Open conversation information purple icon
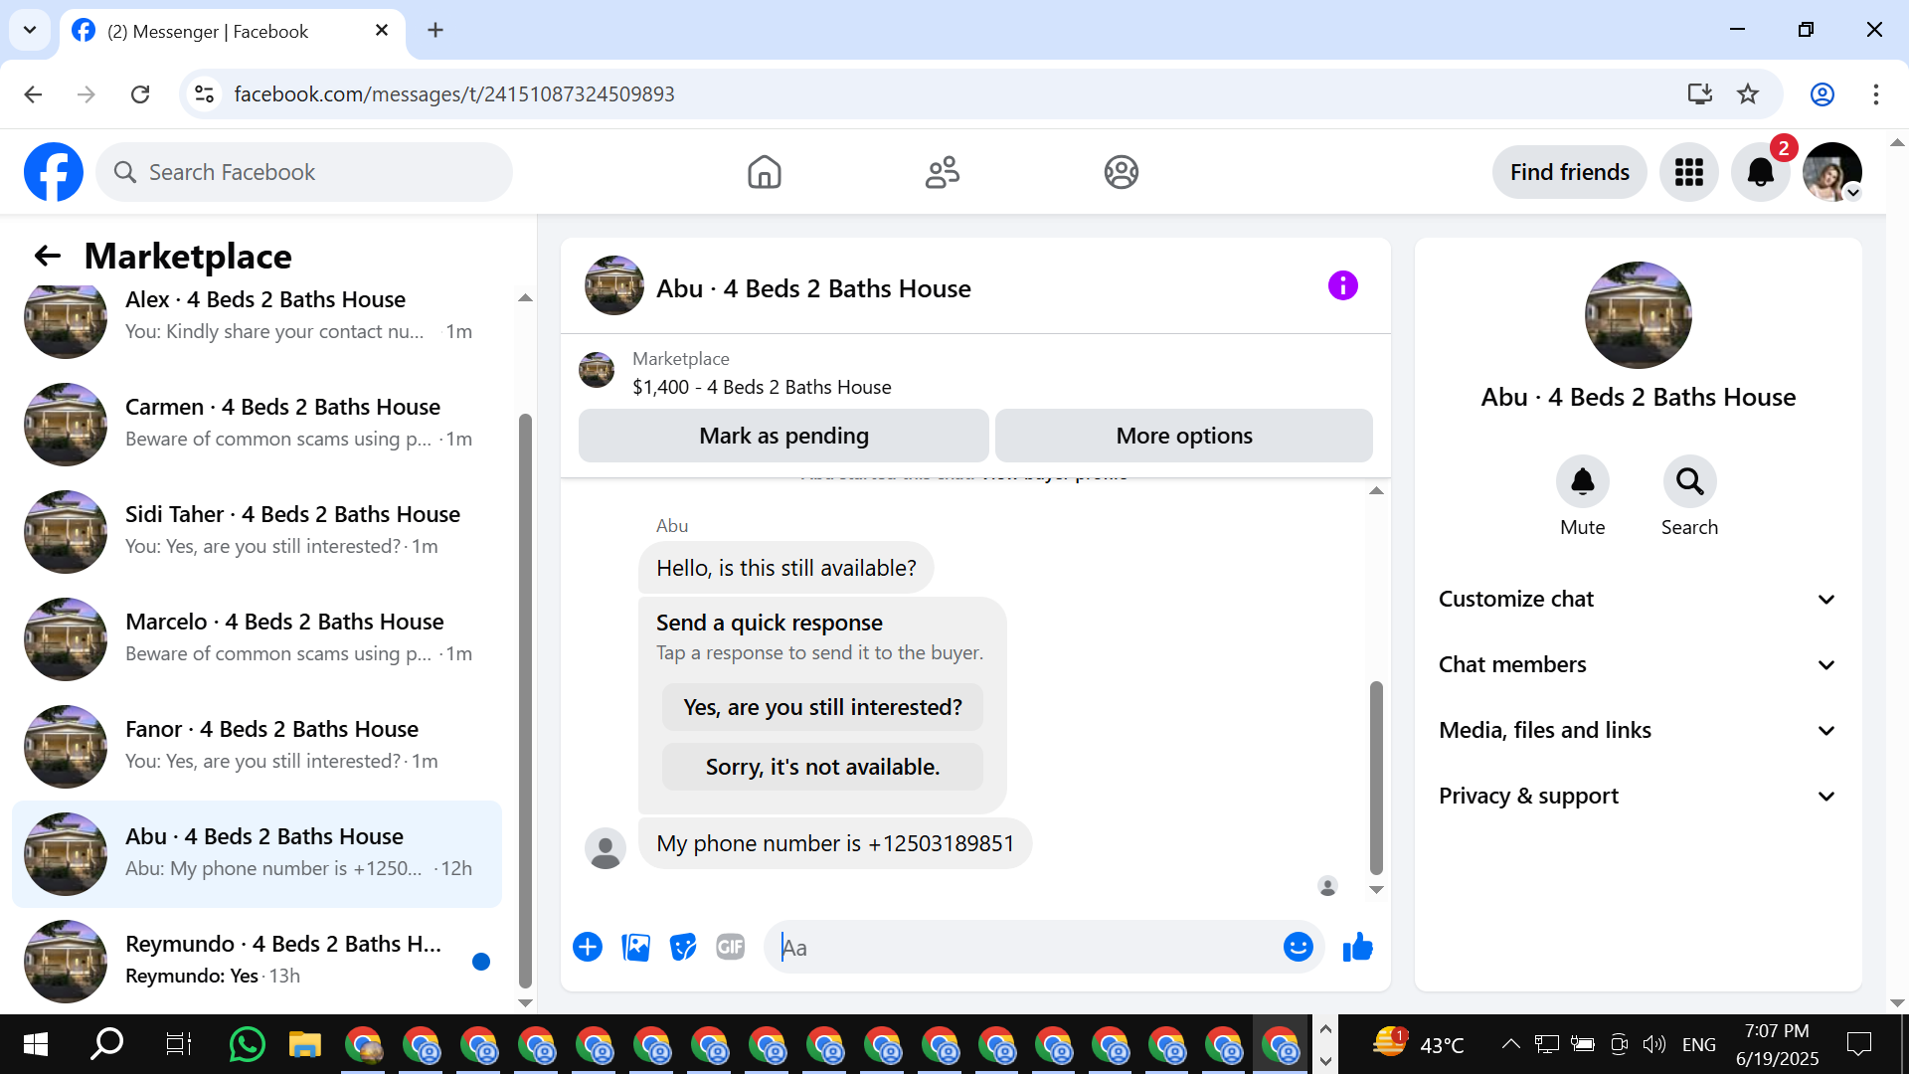Image resolution: width=1909 pixels, height=1074 pixels. click(x=1342, y=286)
